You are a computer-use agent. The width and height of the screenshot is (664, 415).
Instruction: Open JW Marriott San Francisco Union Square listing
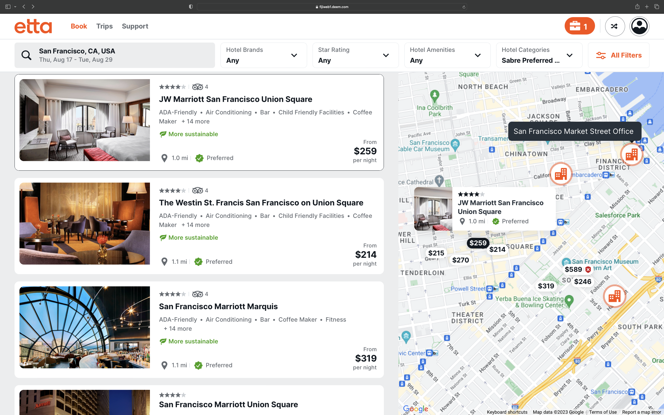236,99
